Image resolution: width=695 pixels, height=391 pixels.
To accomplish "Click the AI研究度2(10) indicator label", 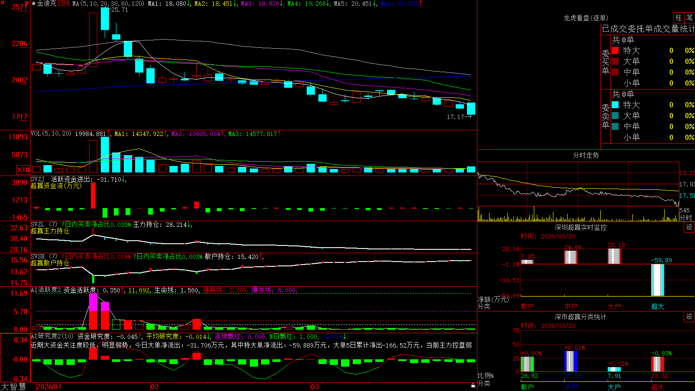I will coord(52,336).
